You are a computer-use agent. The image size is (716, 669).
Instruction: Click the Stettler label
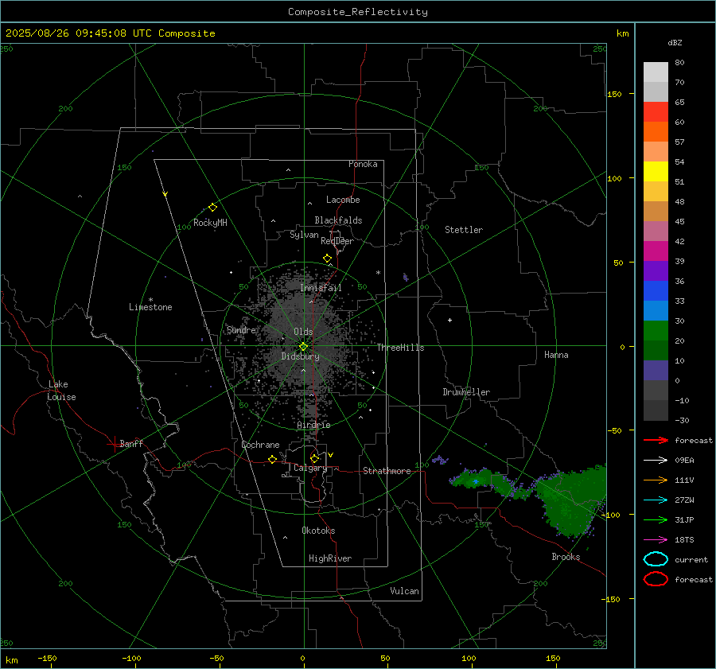click(x=464, y=230)
